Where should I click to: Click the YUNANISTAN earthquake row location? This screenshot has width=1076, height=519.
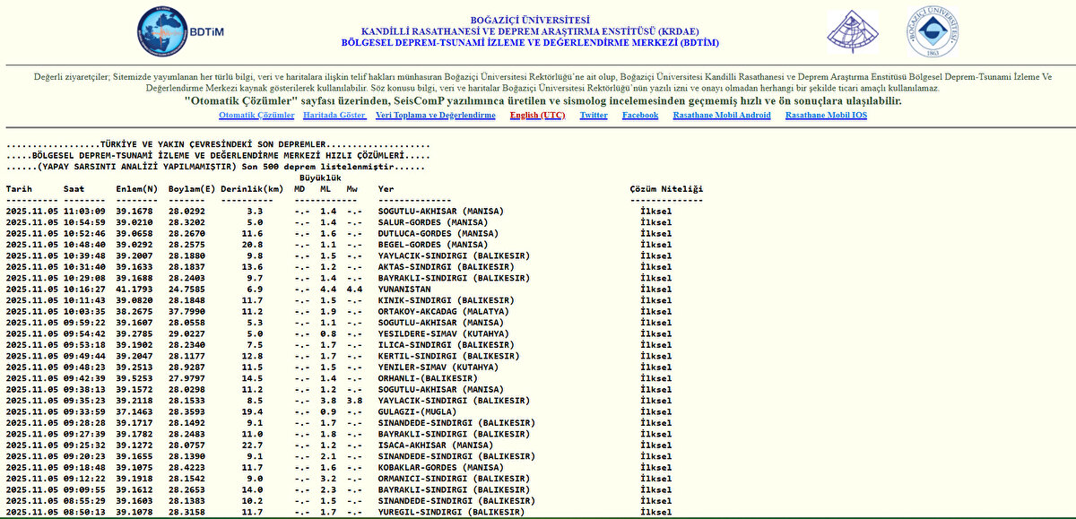404,290
